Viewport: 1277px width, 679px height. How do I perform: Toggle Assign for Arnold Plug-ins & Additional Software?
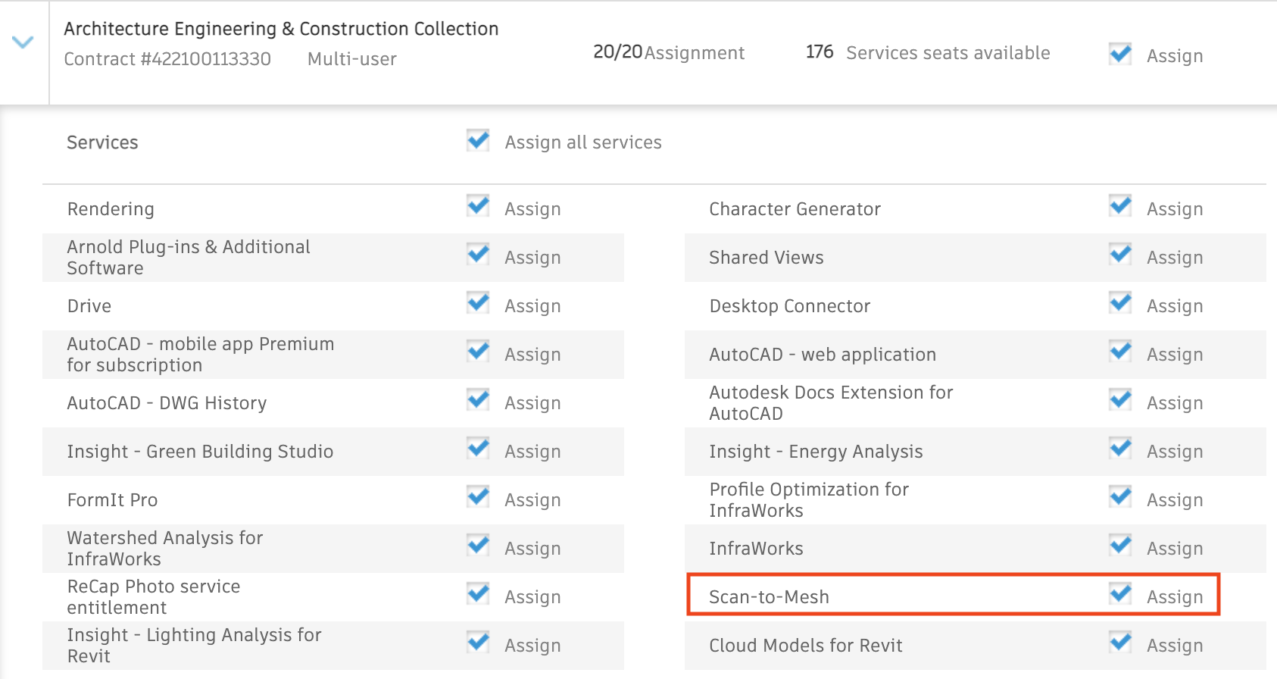[x=478, y=255]
